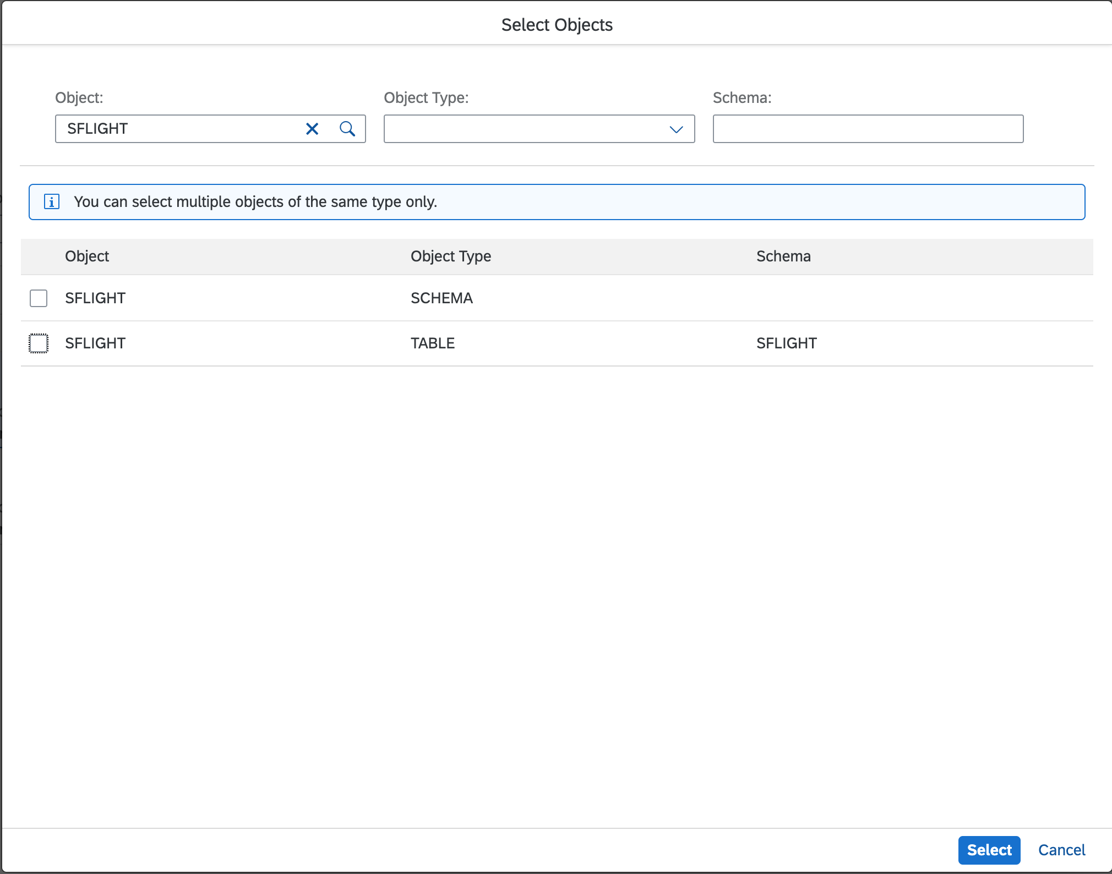The height and width of the screenshot is (874, 1112).
Task: Click into the Schema input field
Action: (x=868, y=129)
